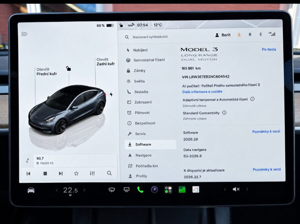Open the green Energy chart app
The height and width of the screenshot is (224, 300).
coord(182,190)
